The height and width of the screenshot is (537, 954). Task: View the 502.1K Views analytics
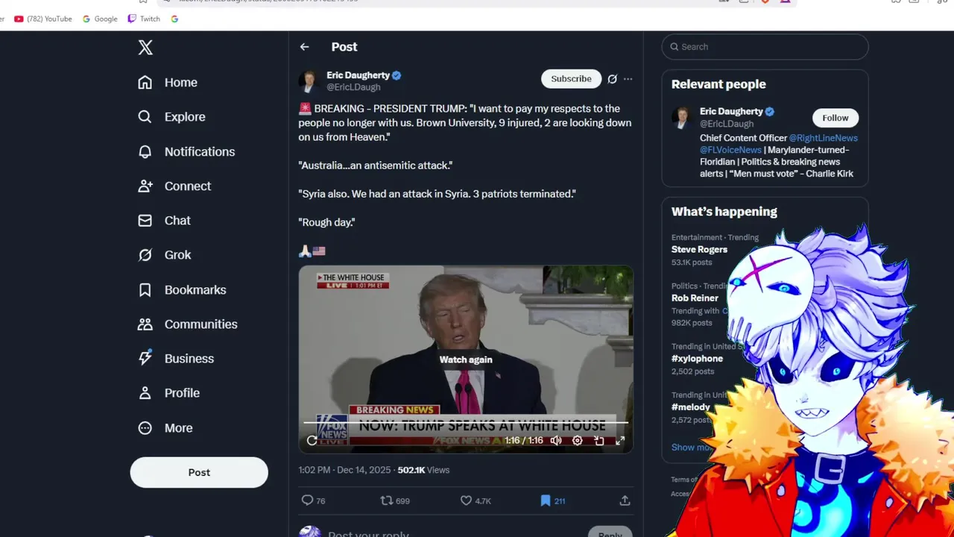[x=423, y=470]
